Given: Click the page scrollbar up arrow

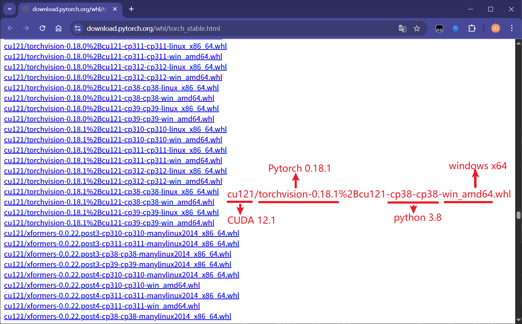Looking at the screenshot, I should [x=518, y=43].
